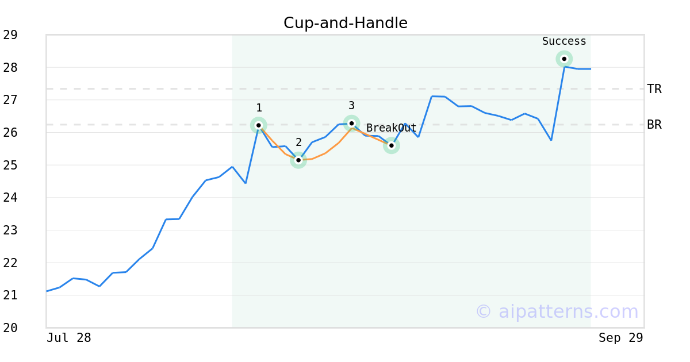Click the 21 value on price axis
690x362 pixels.
10,295
